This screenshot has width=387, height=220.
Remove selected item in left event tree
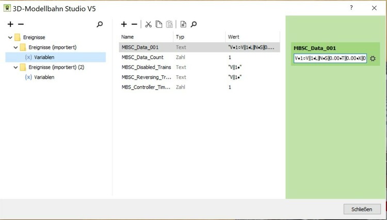pos(21,24)
